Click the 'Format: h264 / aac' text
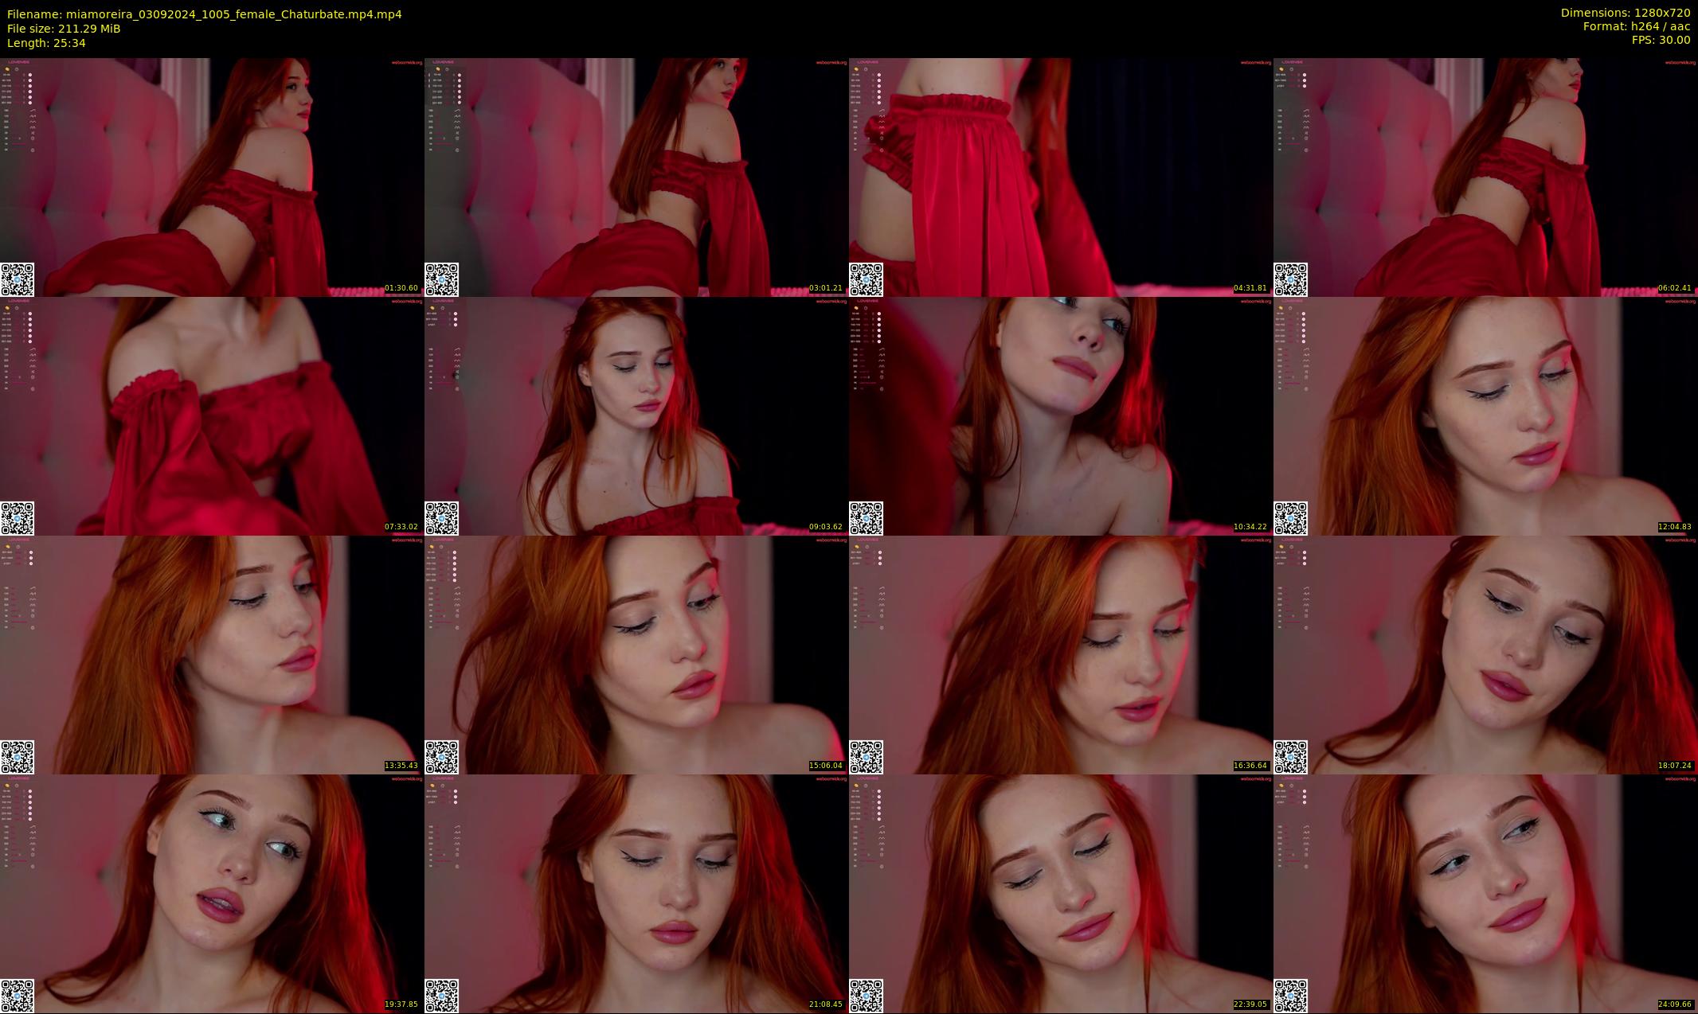The height and width of the screenshot is (1014, 1698). tap(1637, 26)
